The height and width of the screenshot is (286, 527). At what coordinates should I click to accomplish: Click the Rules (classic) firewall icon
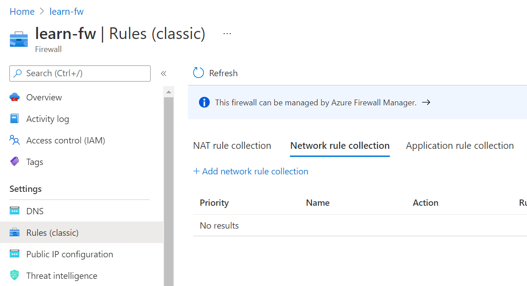(14, 232)
